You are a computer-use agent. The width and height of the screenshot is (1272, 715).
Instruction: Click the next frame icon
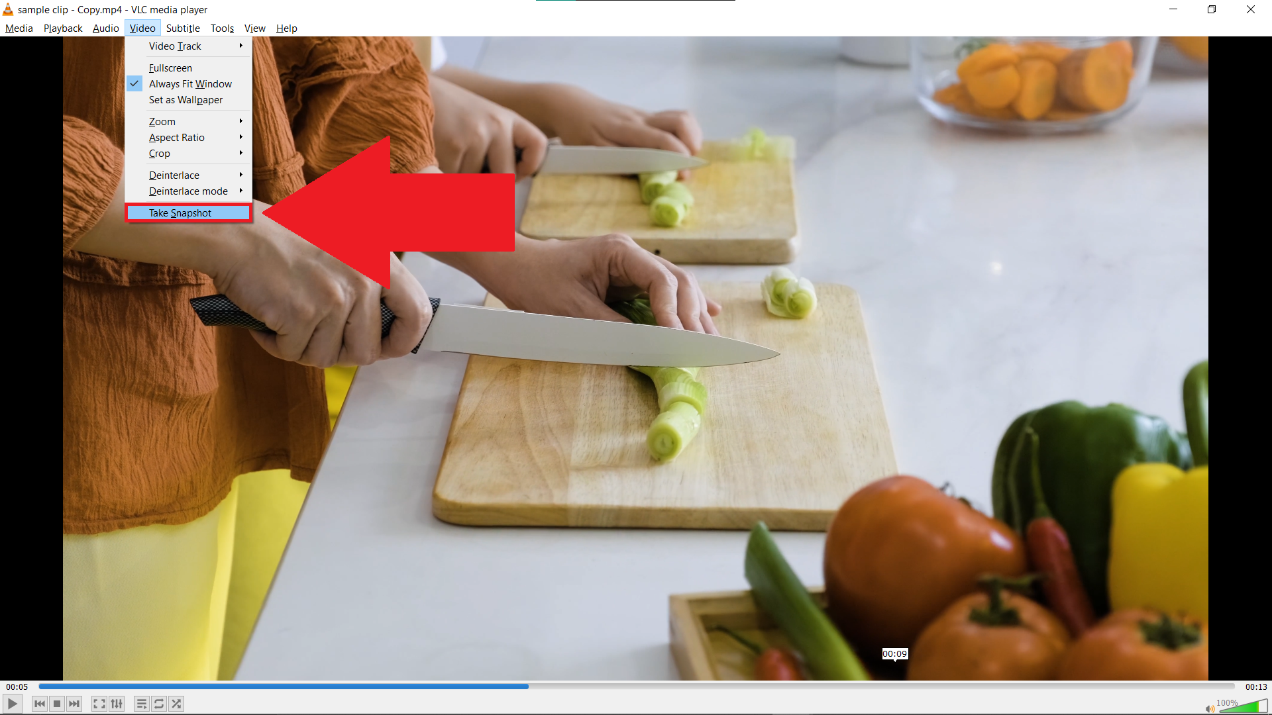(x=74, y=704)
